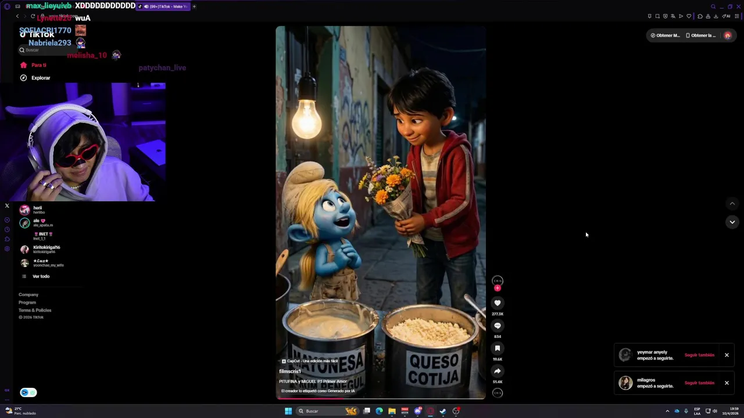Follow the creator with the red plus
The width and height of the screenshot is (744, 418).
click(497, 288)
